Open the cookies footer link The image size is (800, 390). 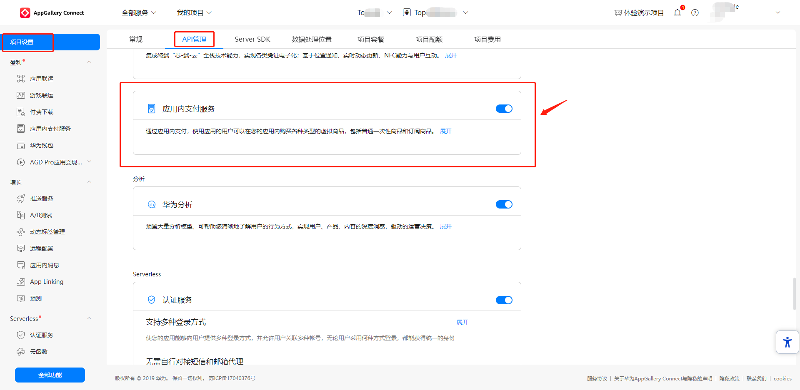pos(782,378)
